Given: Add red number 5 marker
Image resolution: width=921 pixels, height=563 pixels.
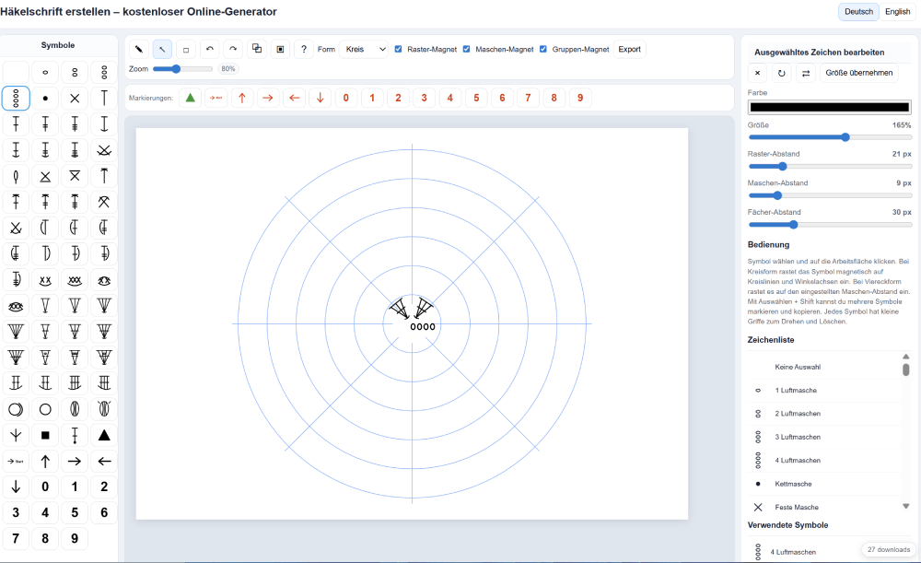Looking at the screenshot, I should 476,98.
